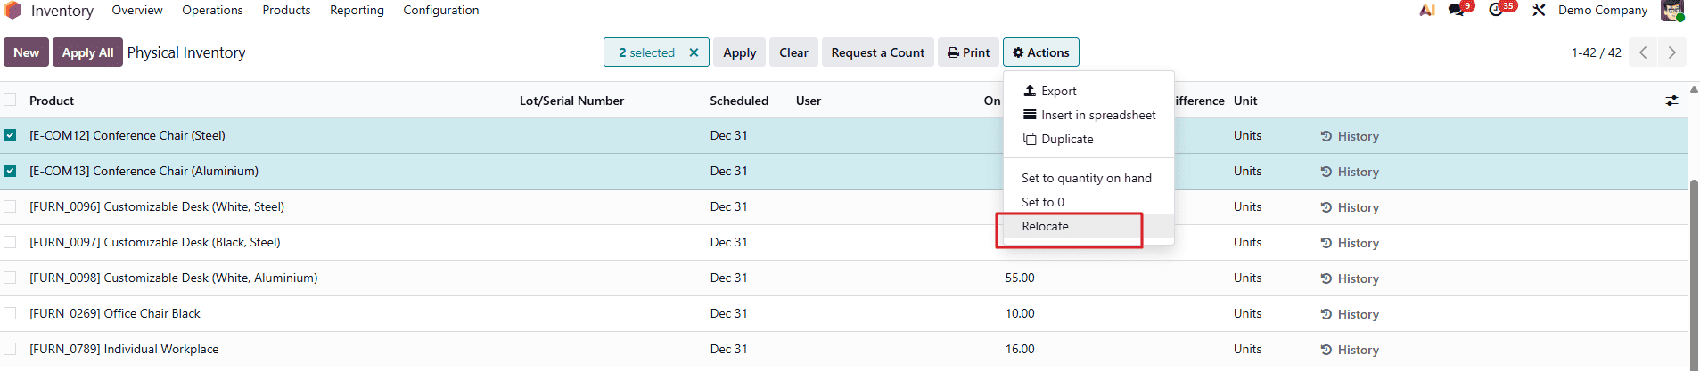Click Units cell in Individual Workplace row
Screen dimensions: 1700x371
pyautogui.click(x=1247, y=349)
